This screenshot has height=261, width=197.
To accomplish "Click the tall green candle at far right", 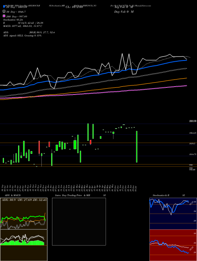I will pyautogui.click(x=137, y=147).
